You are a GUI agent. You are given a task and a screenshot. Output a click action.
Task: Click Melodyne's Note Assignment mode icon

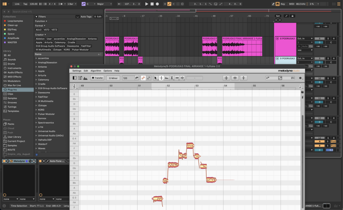149,78
